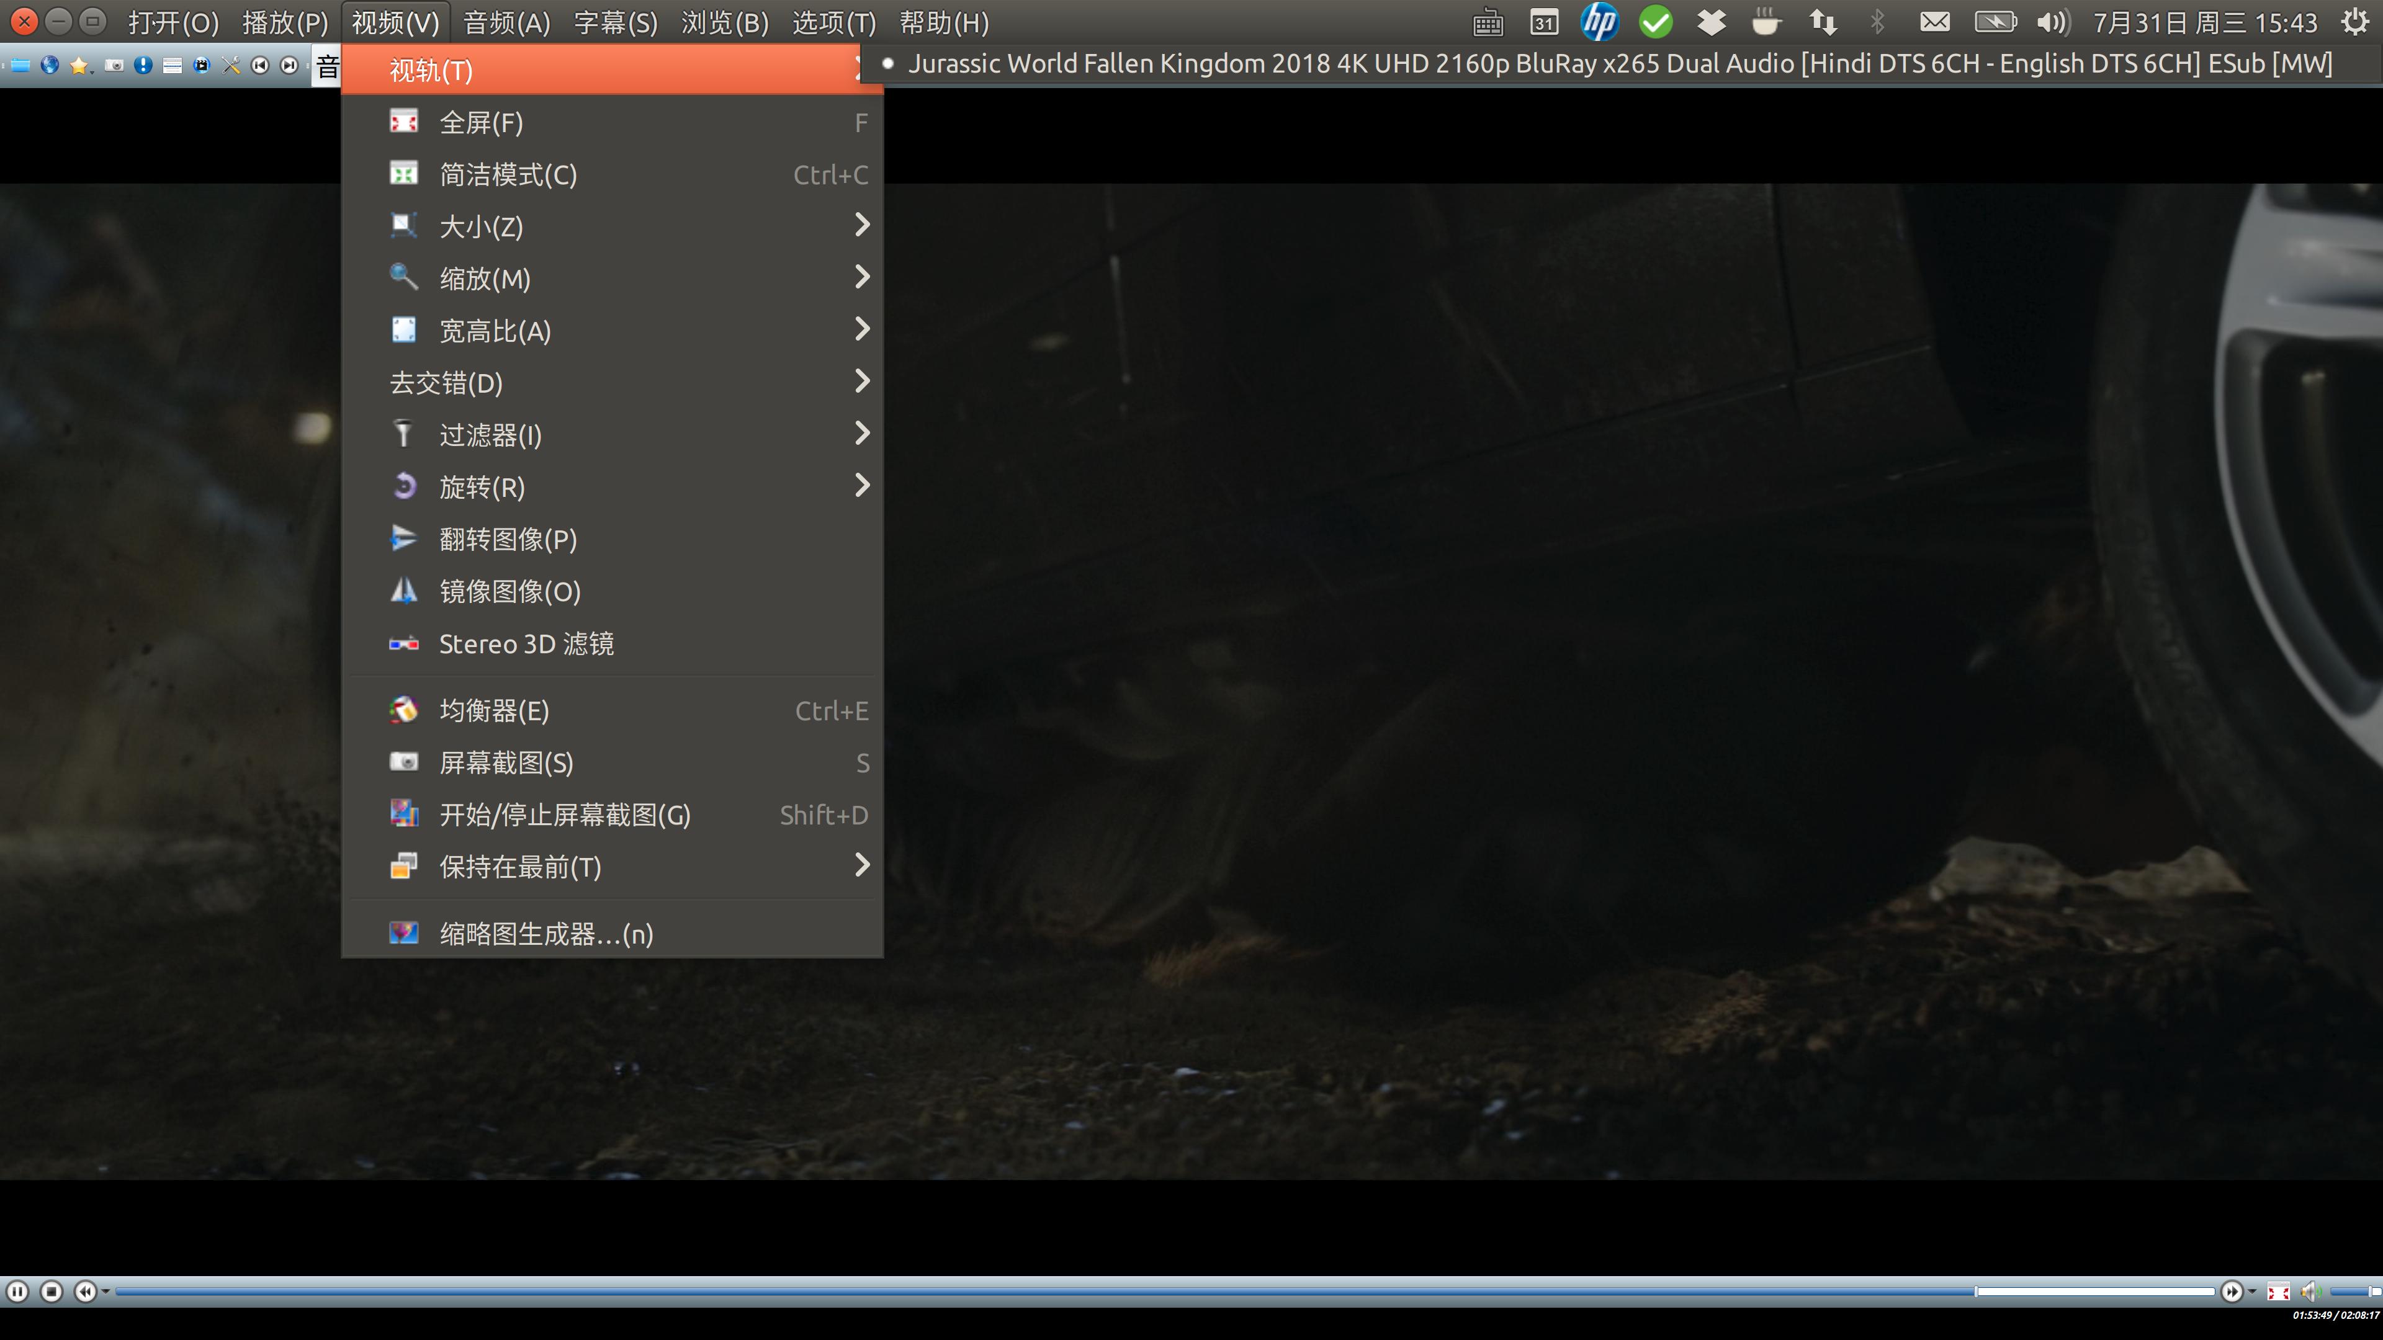Take a screenshot with the camera toolbar icon
This screenshot has width=2383, height=1340.
pyautogui.click(x=114, y=66)
